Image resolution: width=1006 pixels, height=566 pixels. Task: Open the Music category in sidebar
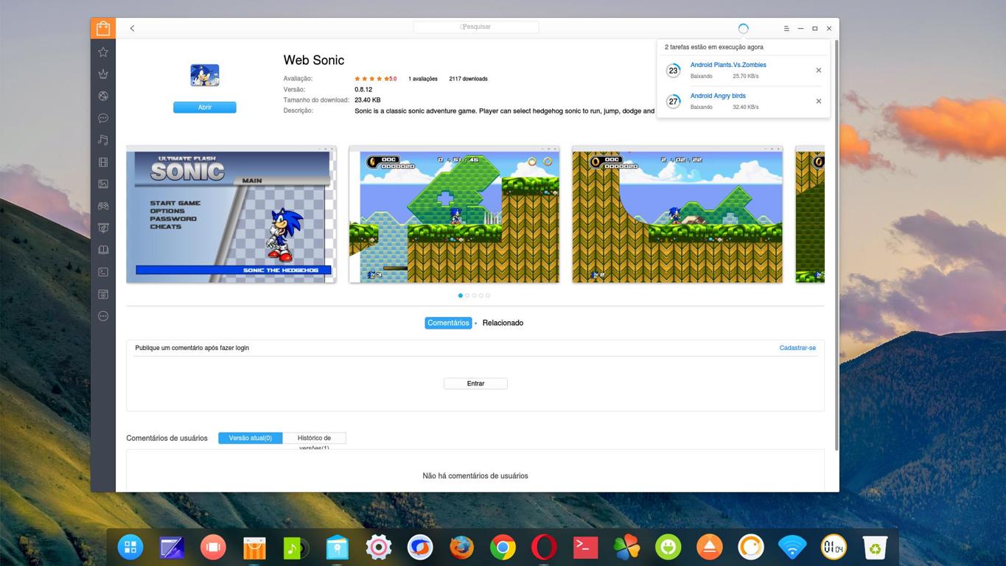tap(103, 140)
